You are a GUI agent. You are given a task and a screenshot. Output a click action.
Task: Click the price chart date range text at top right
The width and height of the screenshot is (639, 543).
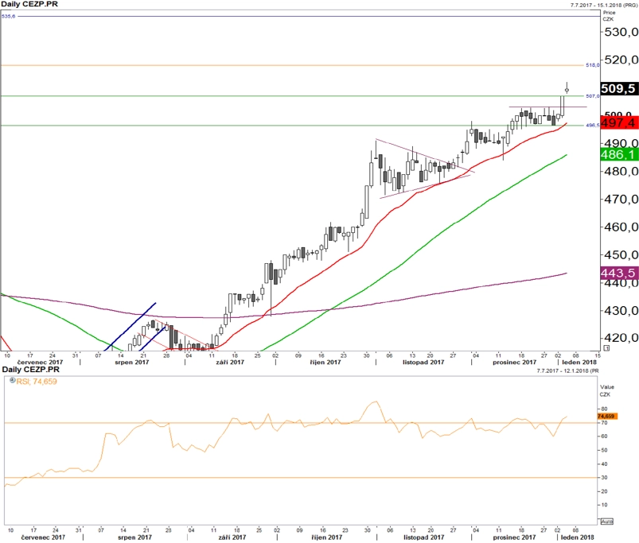pyautogui.click(x=603, y=5)
